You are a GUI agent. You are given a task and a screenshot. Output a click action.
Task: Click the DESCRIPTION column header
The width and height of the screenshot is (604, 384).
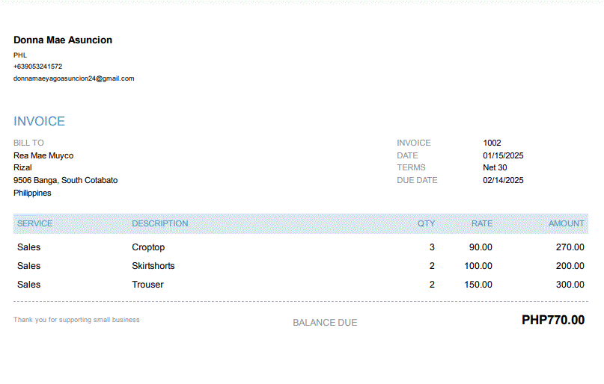point(160,223)
